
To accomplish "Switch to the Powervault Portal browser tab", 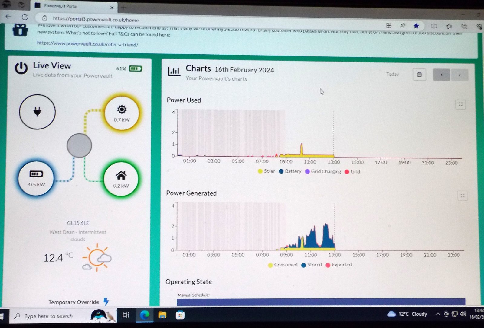I will coord(74,6).
